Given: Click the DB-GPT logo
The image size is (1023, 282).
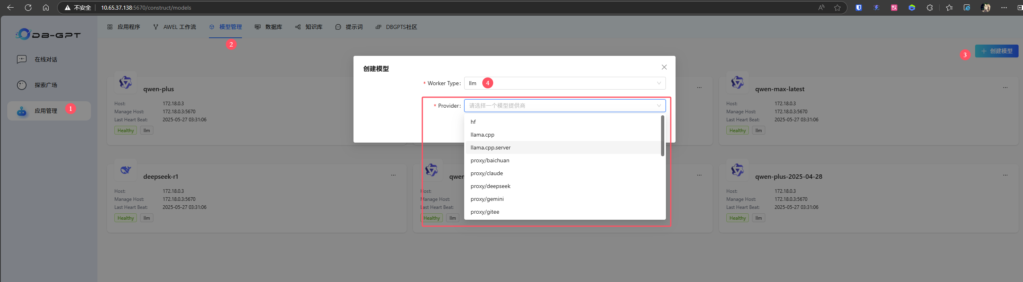Looking at the screenshot, I should (48, 35).
